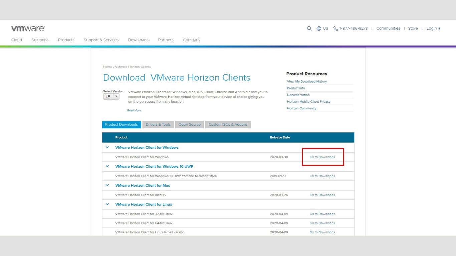Screen dimensions: 456x256
Task: Click the 2020-03-30 release date
Action: pos(279,157)
